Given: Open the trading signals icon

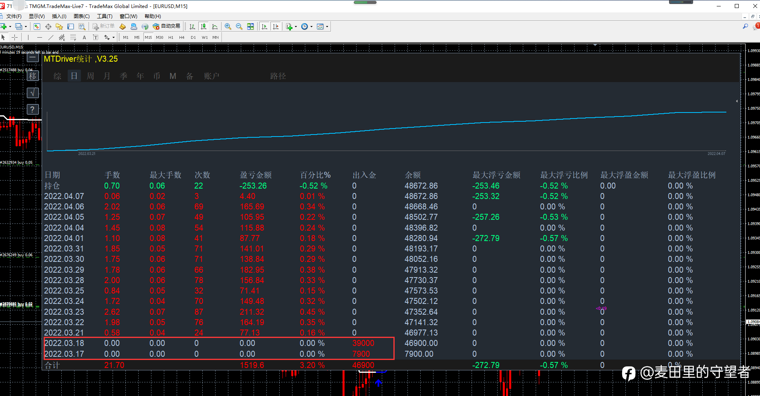Looking at the screenshot, I should [145, 26].
